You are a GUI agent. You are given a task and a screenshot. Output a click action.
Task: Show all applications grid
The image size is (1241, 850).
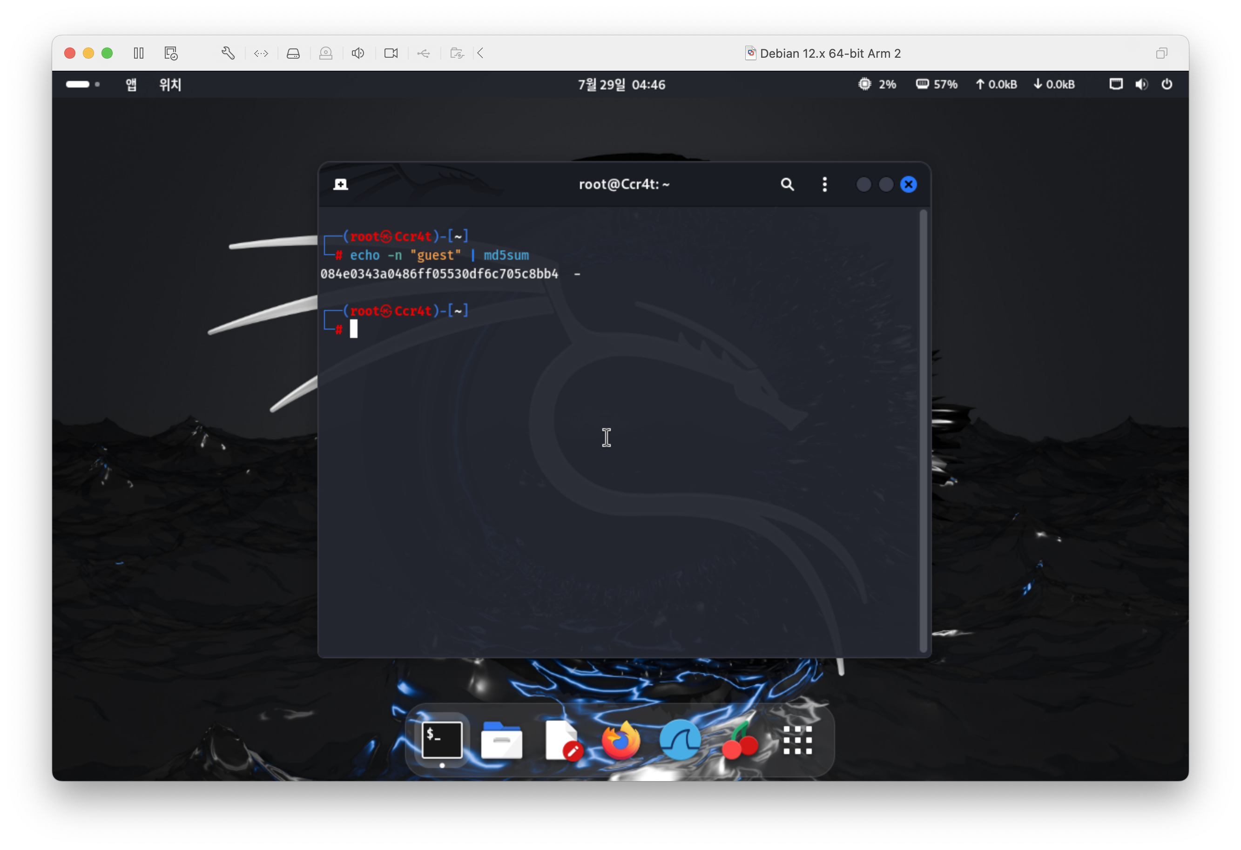point(797,741)
